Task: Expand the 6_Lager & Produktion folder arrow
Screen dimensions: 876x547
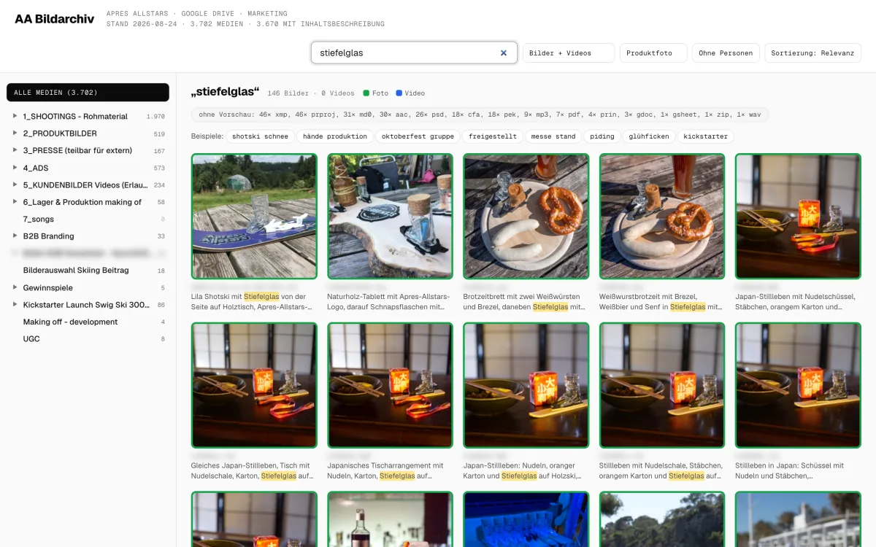Action: pyautogui.click(x=15, y=202)
